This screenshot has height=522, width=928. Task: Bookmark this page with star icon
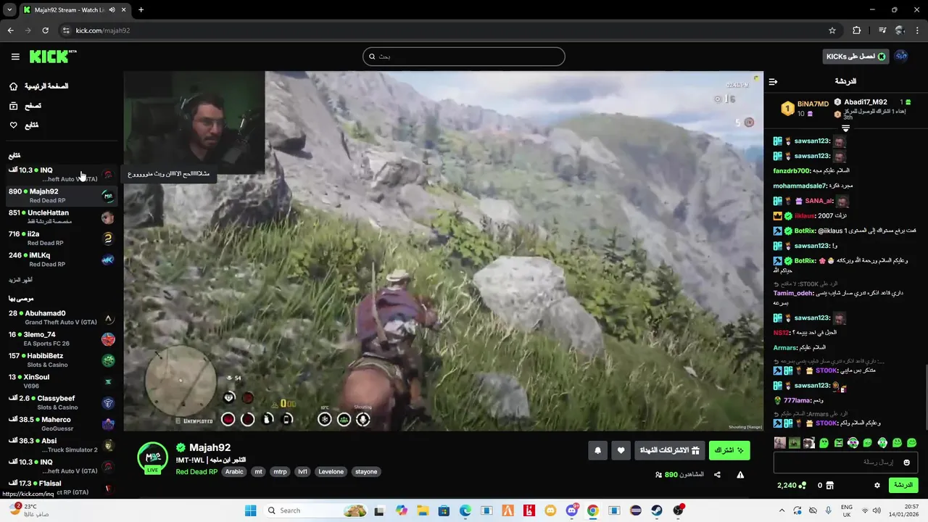832,30
